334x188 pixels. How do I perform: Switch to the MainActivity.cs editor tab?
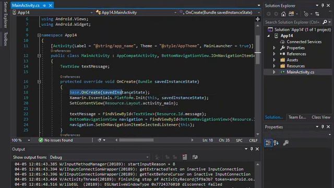(x=26, y=6)
